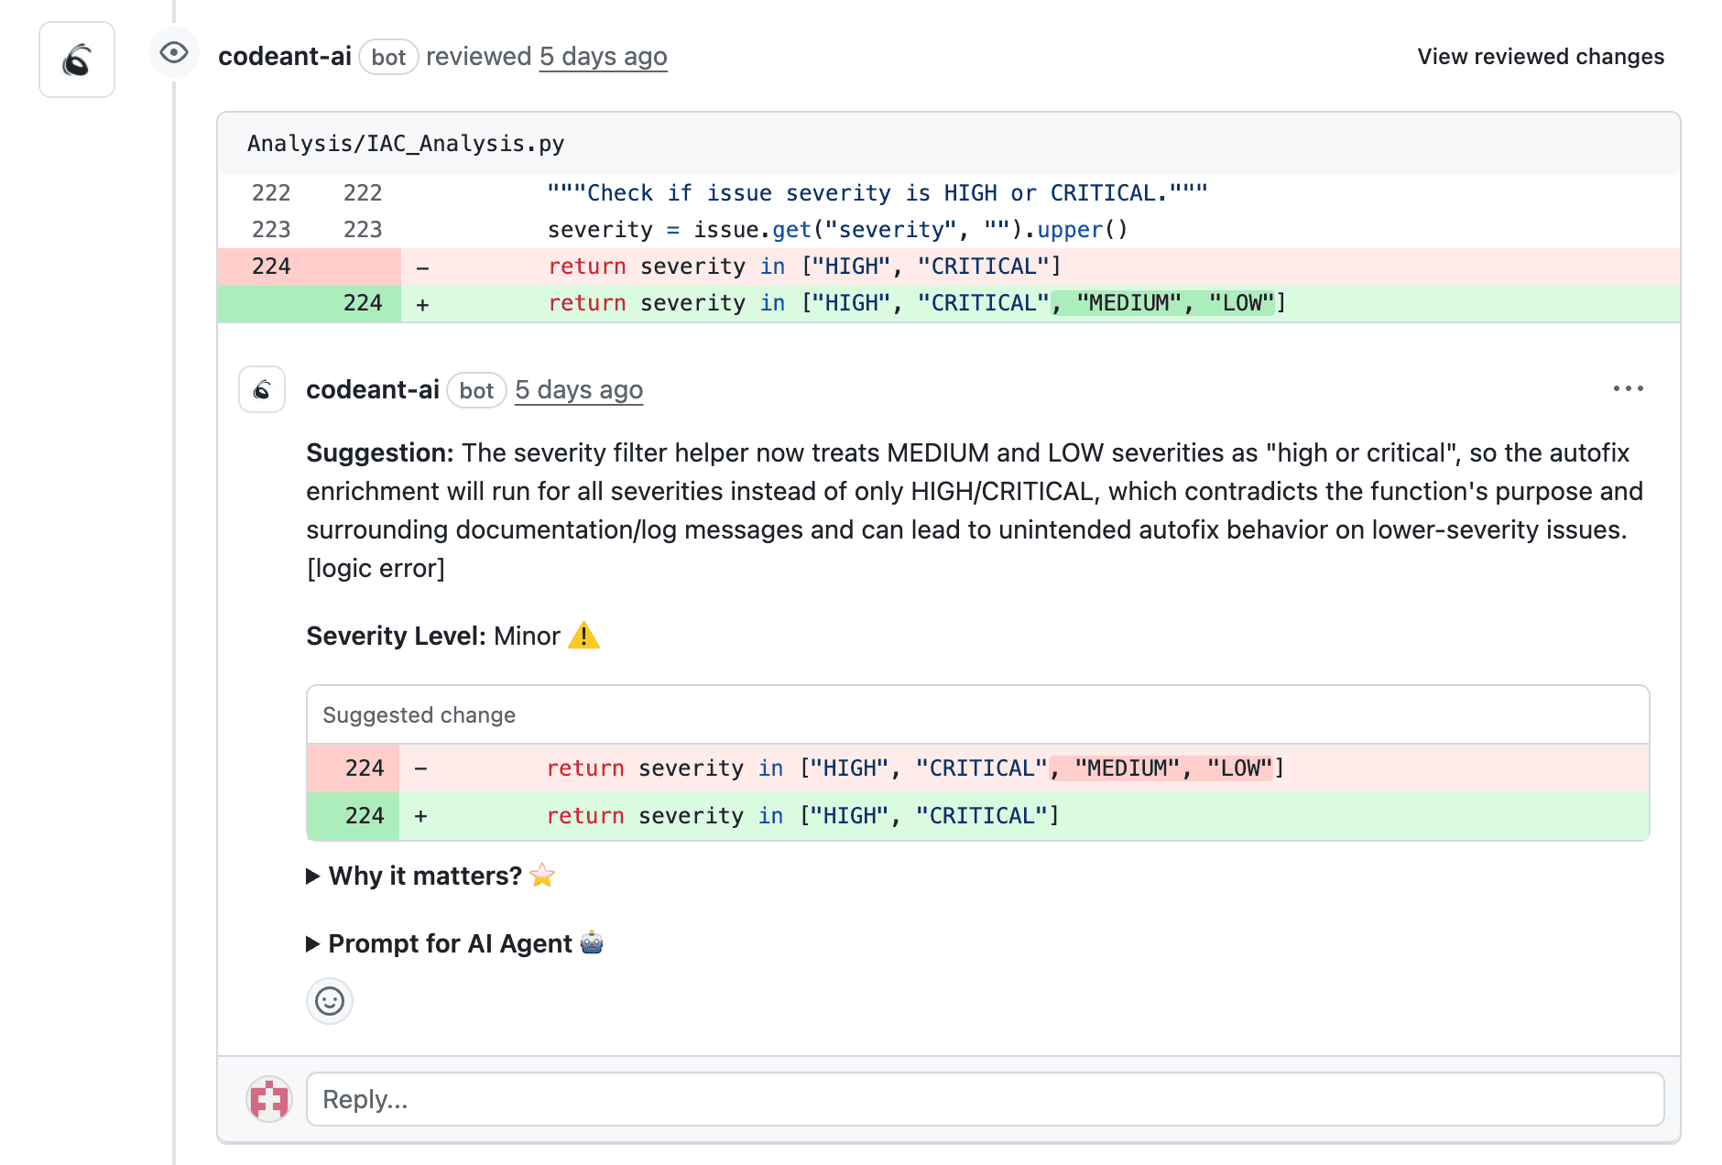
Task: Click the warning icon next to Minor
Action: (583, 636)
